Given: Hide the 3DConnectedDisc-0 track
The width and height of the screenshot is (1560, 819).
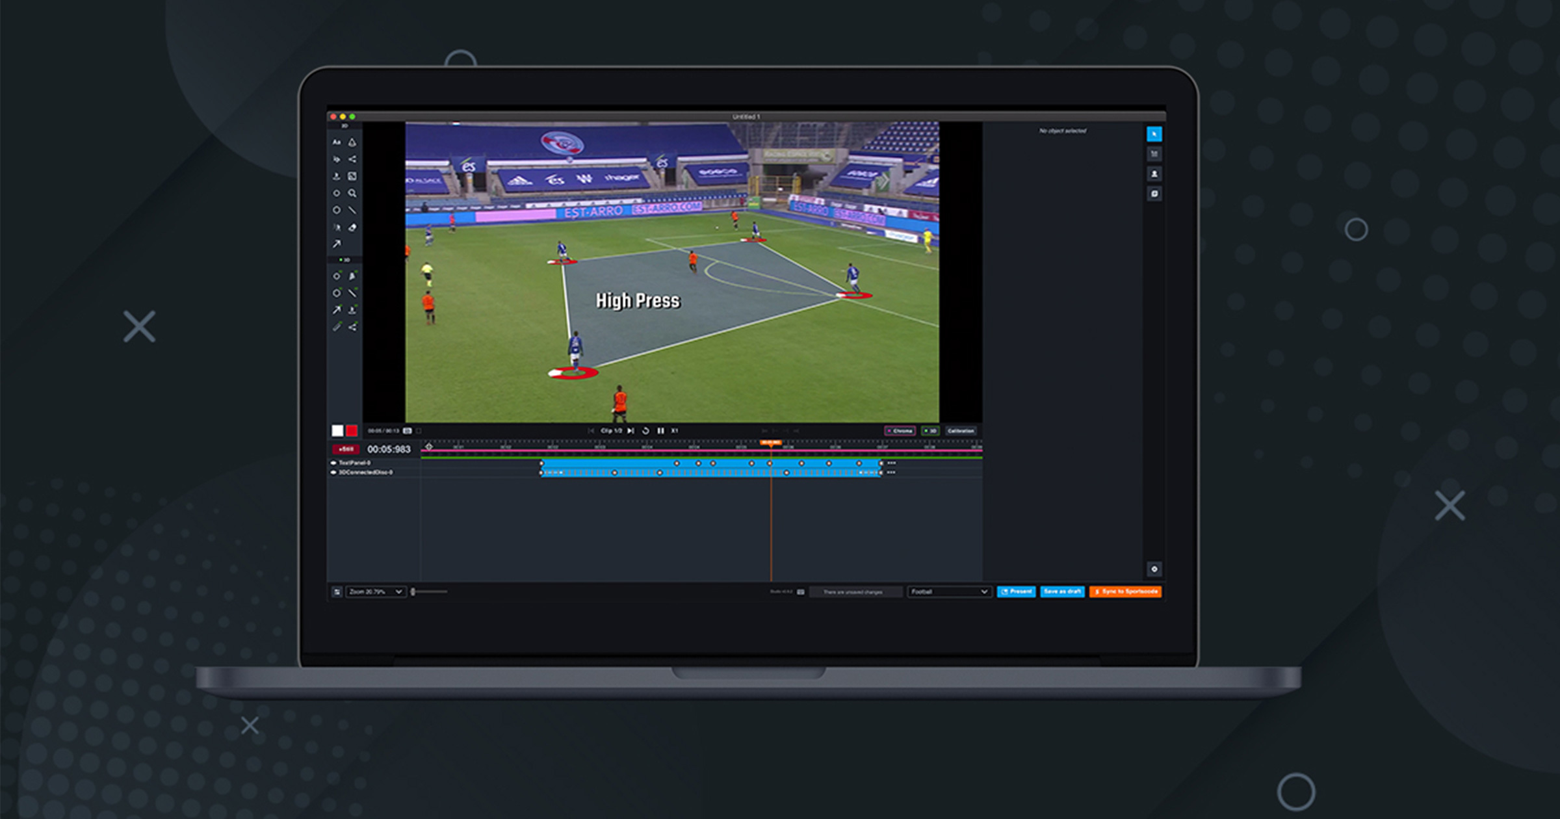Looking at the screenshot, I should [x=334, y=473].
